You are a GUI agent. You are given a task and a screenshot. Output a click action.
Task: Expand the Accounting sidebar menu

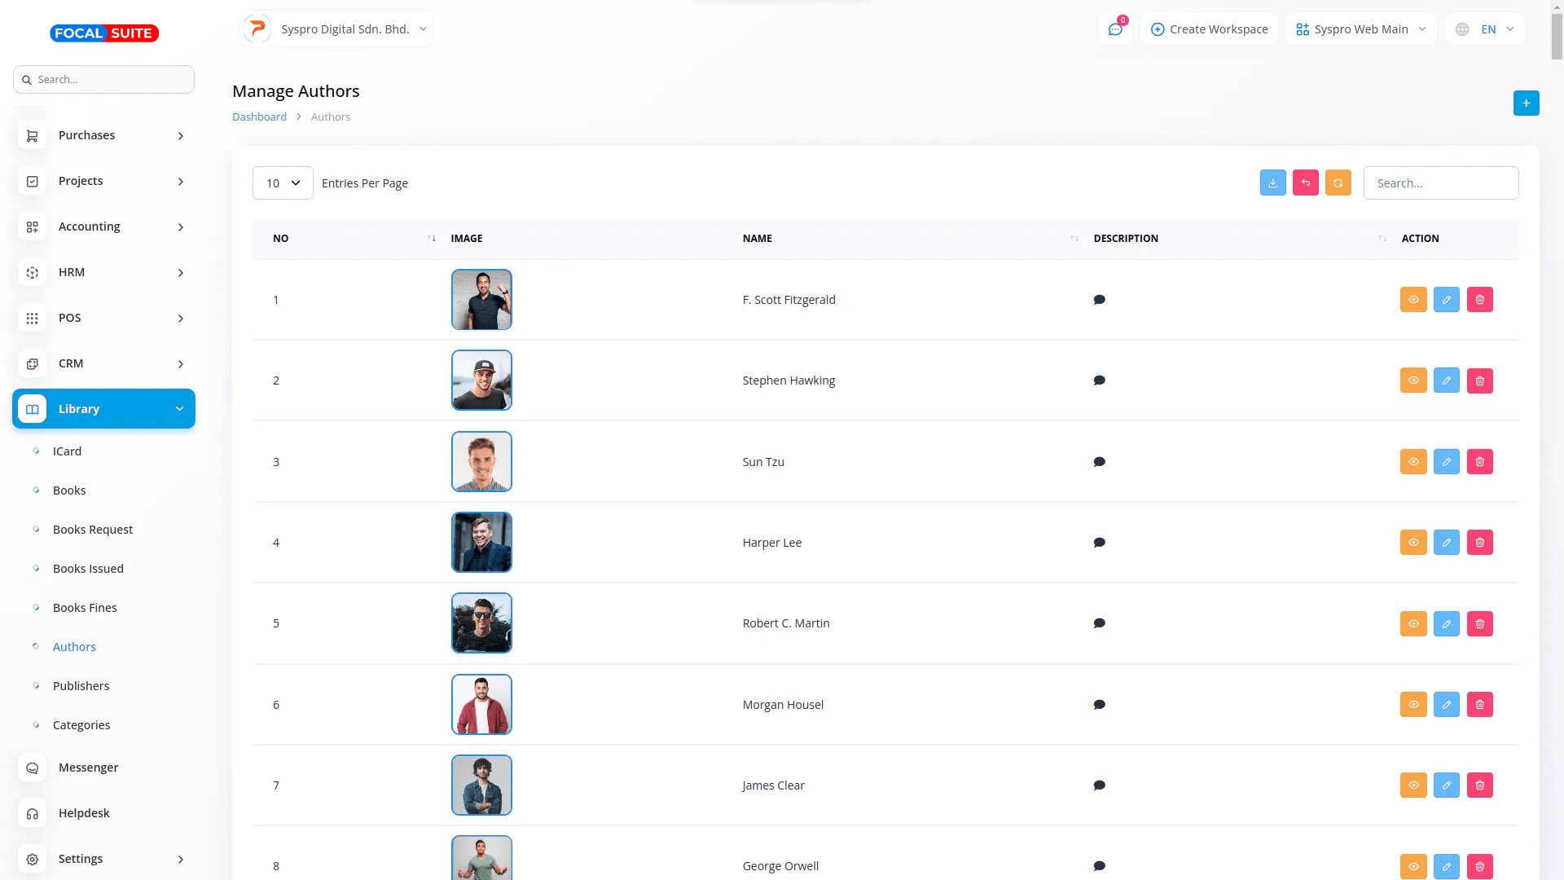[103, 227]
